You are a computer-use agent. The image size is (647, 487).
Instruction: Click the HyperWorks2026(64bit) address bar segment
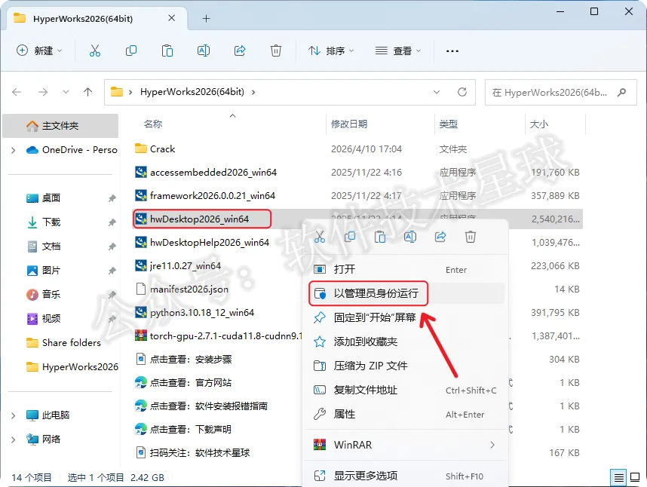coord(192,91)
